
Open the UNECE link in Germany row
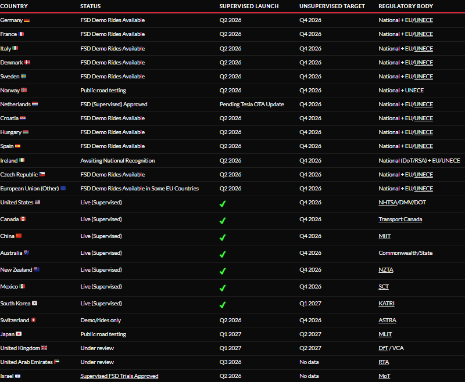click(x=424, y=20)
